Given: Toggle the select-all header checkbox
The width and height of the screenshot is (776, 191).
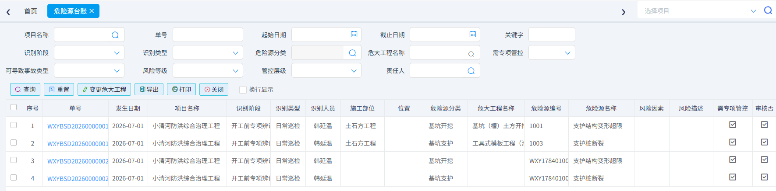Looking at the screenshot, I should coord(14,108).
